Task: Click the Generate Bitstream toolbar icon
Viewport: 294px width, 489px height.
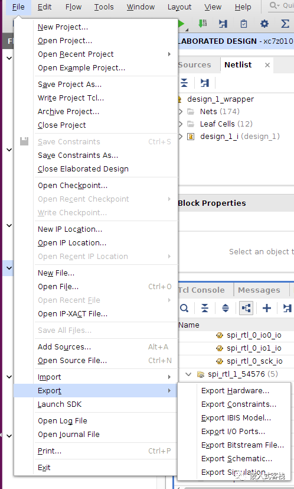Action: pyautogui.click(x=202, y=24)
